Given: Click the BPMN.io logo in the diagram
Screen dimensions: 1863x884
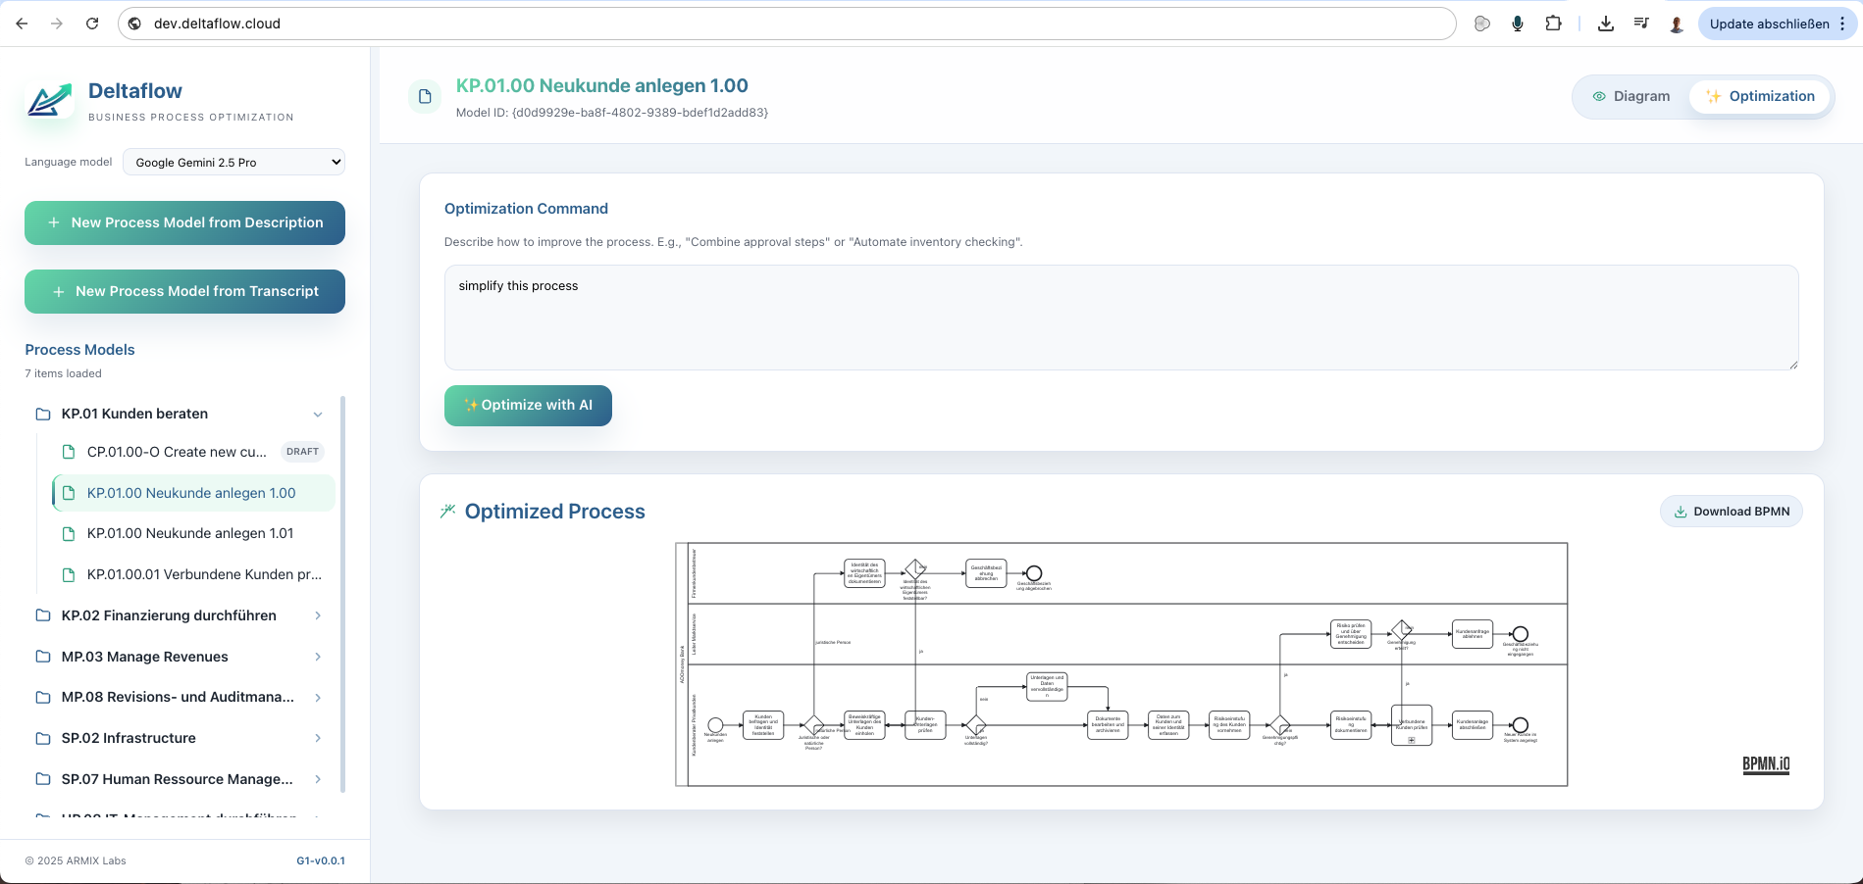Looking at the screenshot, I should 1765,763.
